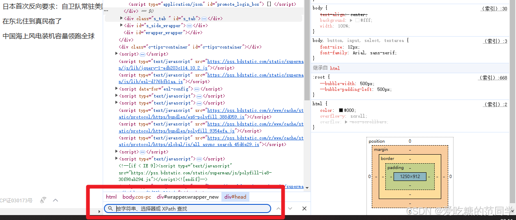Select html in the DOM breadcrumb
Image resolution: width=516 pixels, height=220 pixels.
(x=111, y=197)
